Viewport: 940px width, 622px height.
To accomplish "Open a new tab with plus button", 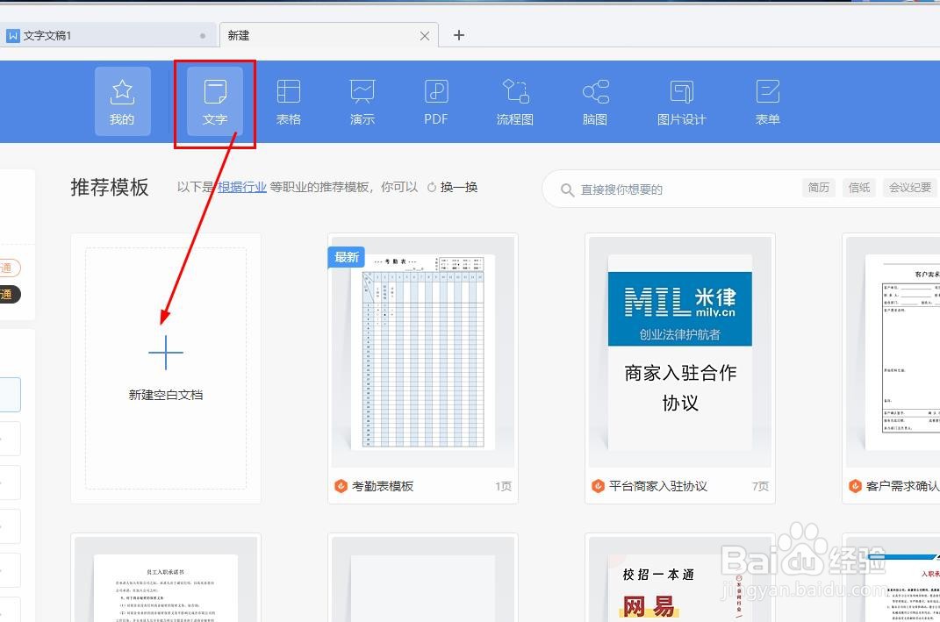I will point(458,35).
